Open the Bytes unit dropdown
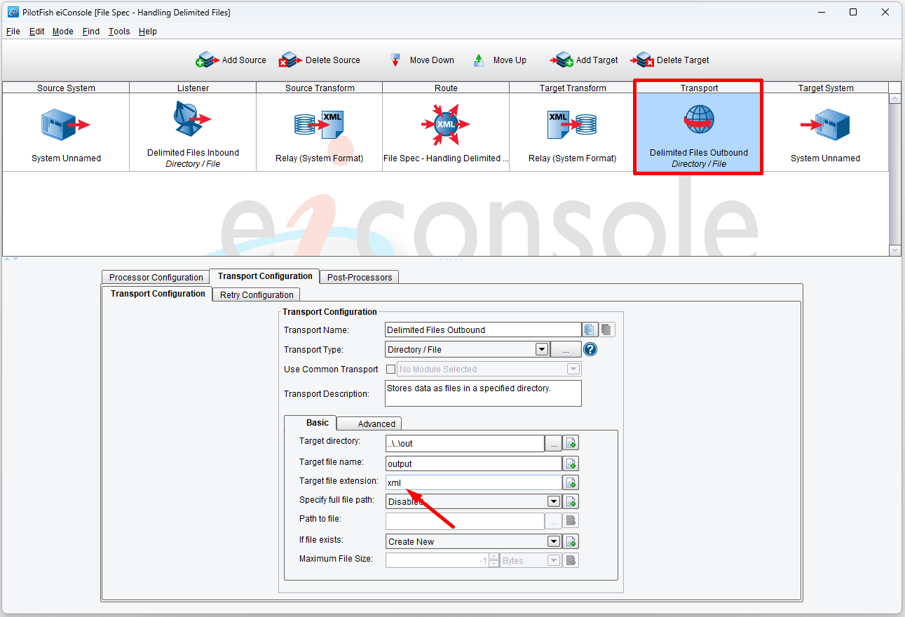This screenshot has width=905, height=617. 554,560
